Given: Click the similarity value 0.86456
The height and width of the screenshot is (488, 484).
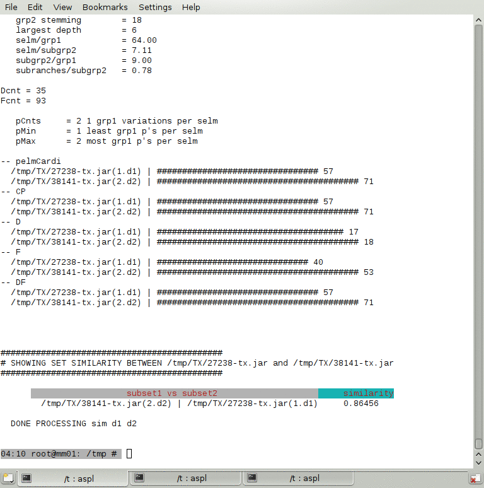Looking at the screenshot, I should click(x=361, y=404).
